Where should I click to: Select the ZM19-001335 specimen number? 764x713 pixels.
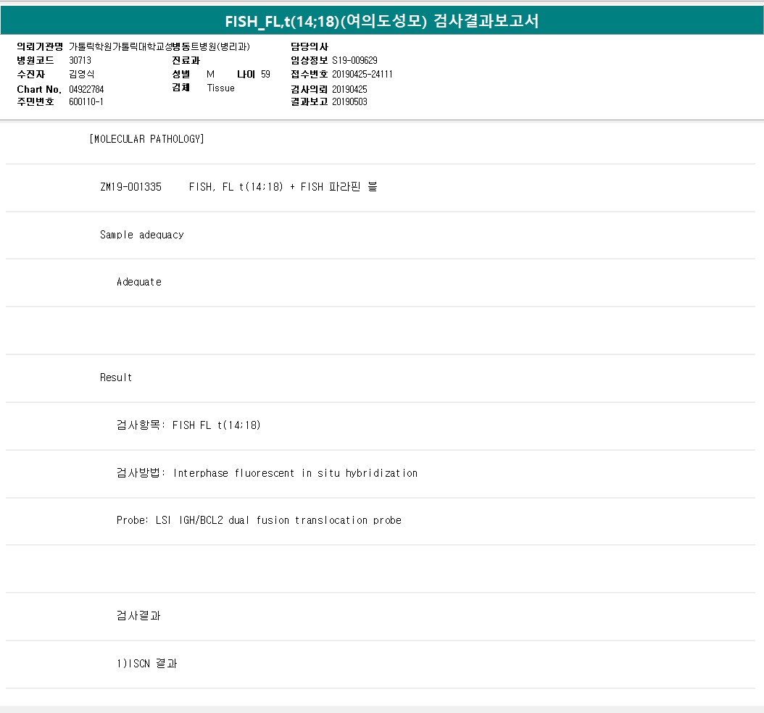pos(130,187)
